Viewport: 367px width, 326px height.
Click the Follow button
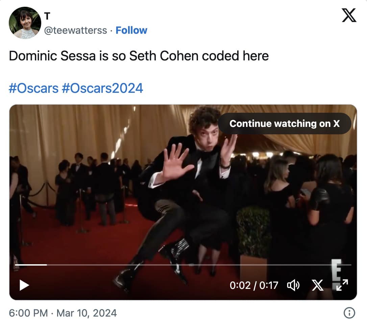pyautogui.click(x=131, y=30)
